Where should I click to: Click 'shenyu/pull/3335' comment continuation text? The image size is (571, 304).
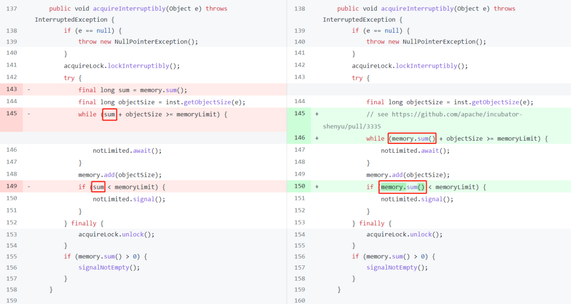[x=352, y=126]
